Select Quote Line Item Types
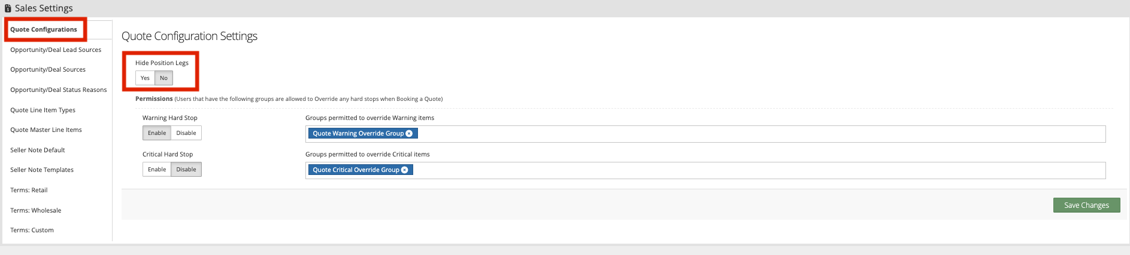 pos(43,110)
